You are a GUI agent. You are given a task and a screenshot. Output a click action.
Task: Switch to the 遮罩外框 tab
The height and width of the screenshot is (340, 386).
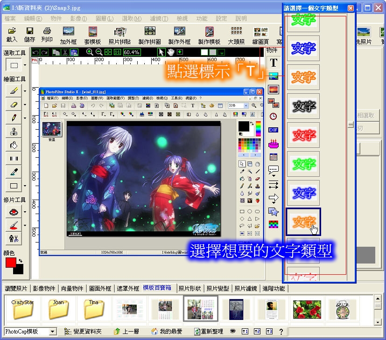click(128, 288)
